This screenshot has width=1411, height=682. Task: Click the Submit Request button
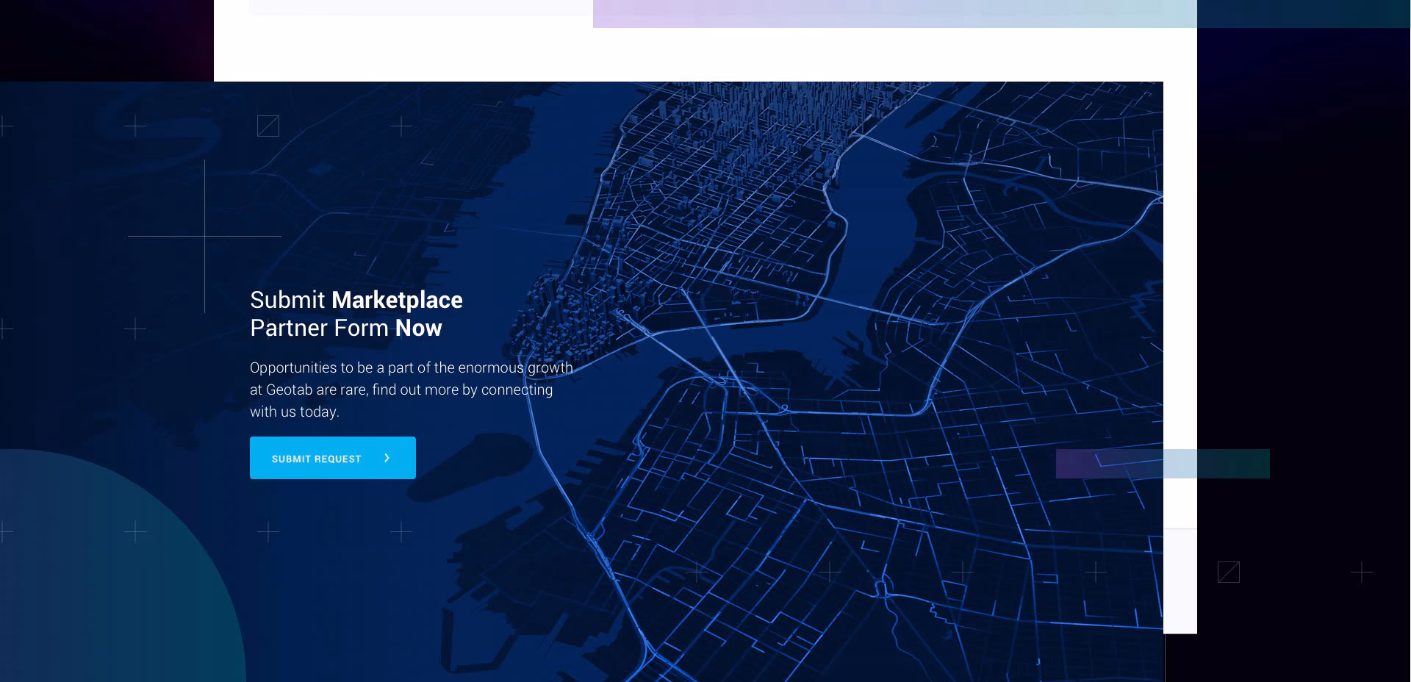tap(332, 458)
